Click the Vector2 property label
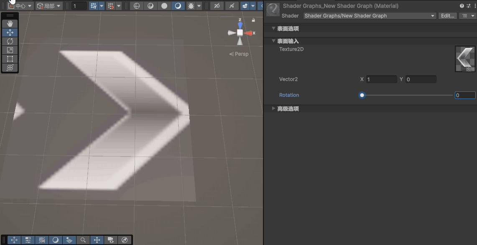This screenshot has width=477, height=245. pyautogui.click(x=288, y=79)
